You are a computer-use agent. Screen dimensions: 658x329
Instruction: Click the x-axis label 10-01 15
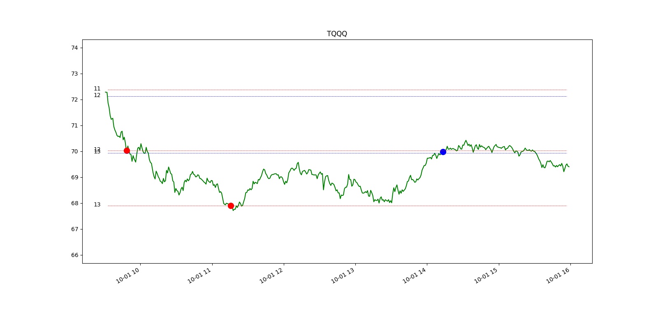tap(487, 275)
